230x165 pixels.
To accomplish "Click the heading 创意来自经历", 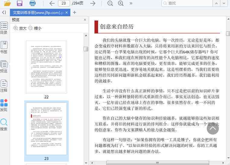I will (x=117, y=27).
